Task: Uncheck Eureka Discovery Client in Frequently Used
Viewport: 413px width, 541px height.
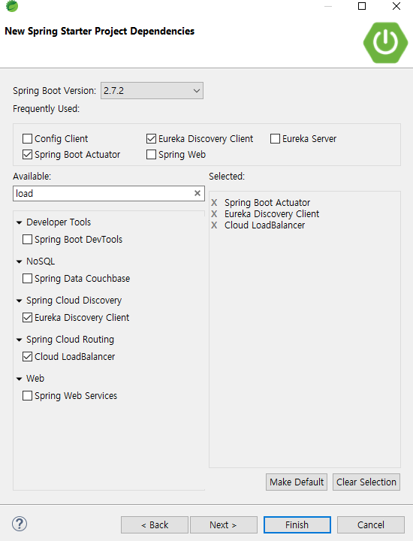Action: click(x=152, y=139)
